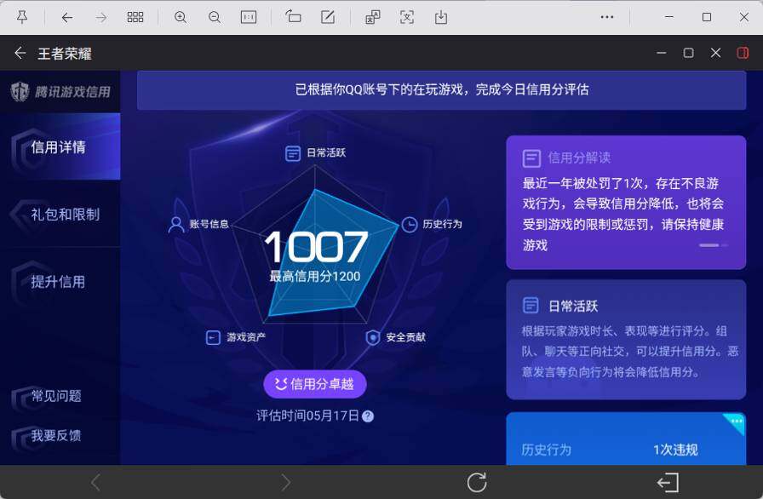Open the 礼包和限制 sidebar tab
Screen dimensions: 763x499
(x=60, y=214)
